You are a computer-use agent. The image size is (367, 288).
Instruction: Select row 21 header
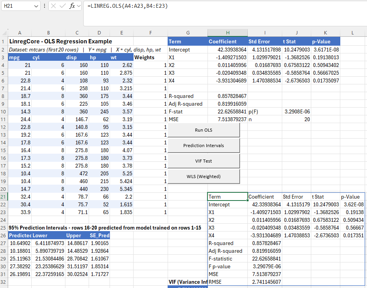3,197
